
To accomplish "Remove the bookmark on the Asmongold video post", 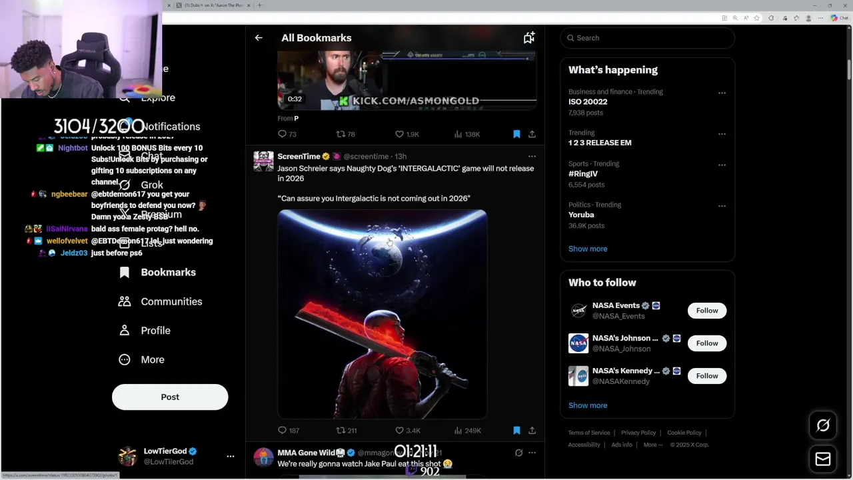I will click(516, 134).
